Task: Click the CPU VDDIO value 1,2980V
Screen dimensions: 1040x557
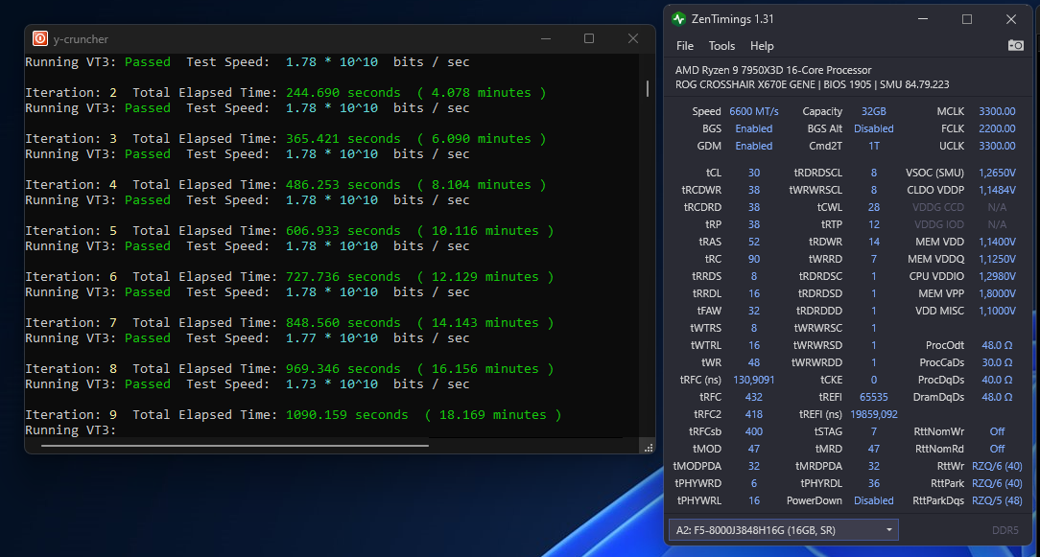Action: [997, 276]
